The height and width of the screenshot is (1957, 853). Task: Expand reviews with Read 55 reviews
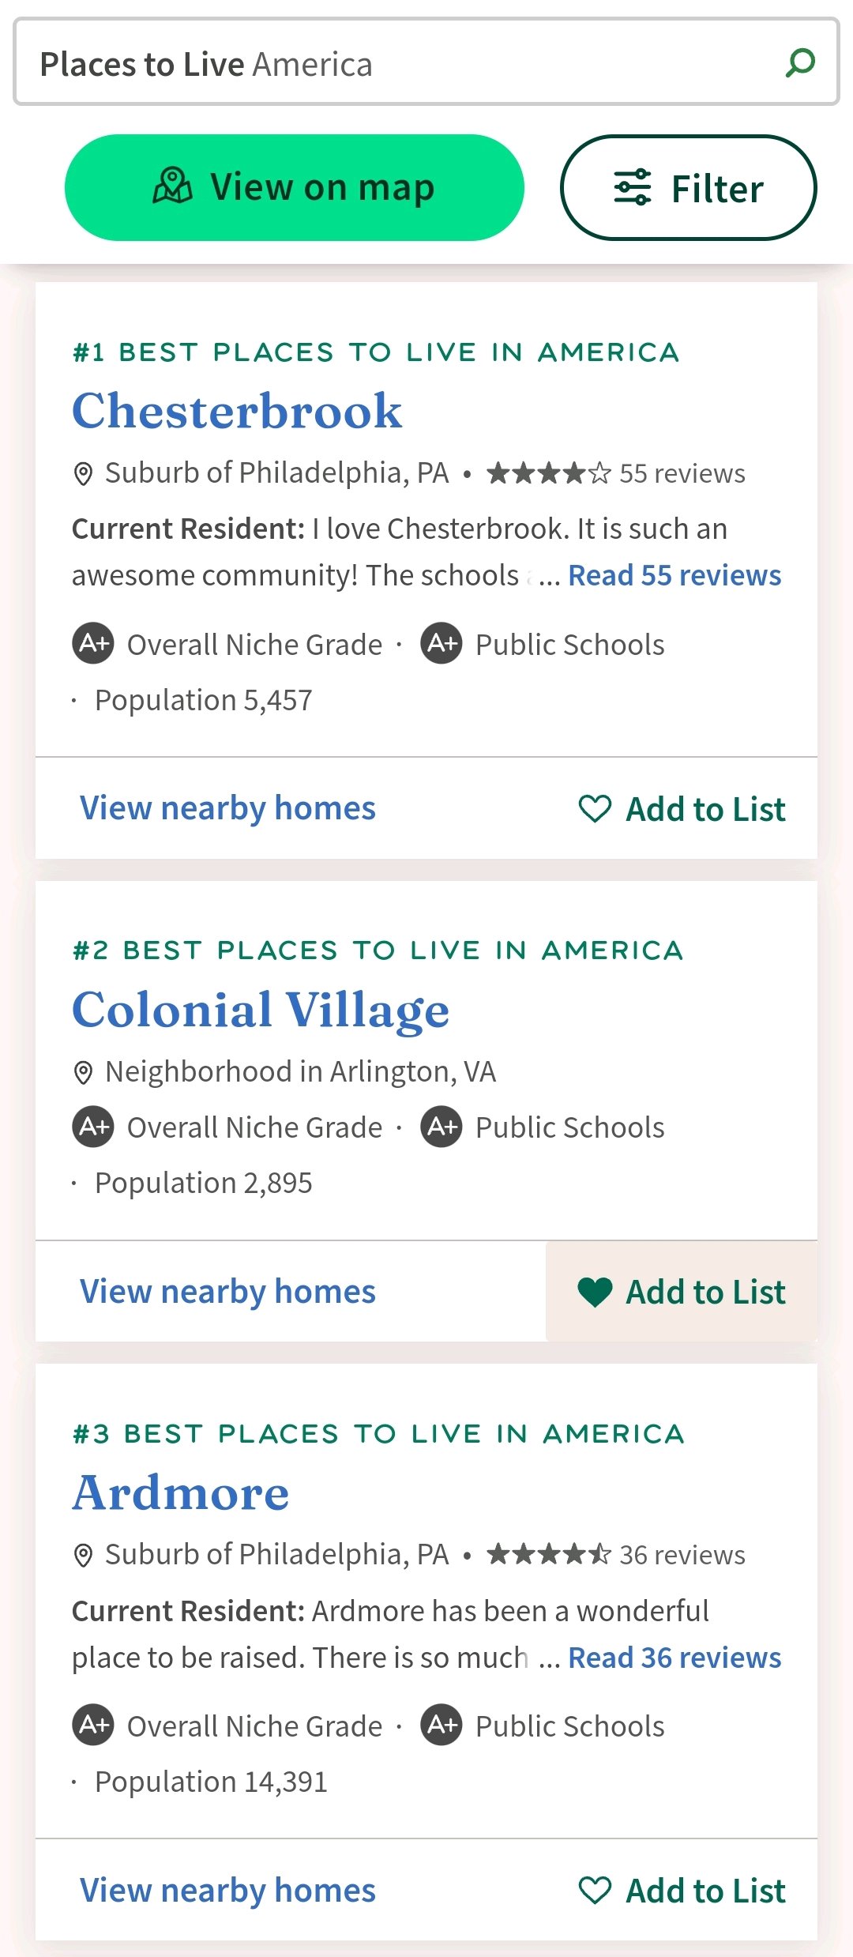(x=675, y=575)
